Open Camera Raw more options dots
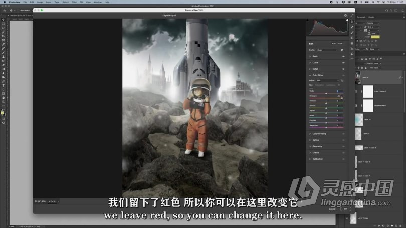This screenshot has height=228, width=406. pyautogui.click(x=352, y=59)
